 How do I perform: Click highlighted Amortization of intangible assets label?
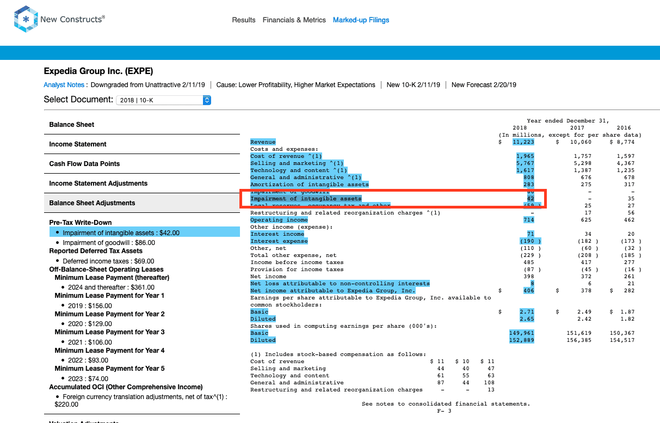tap(310, 185)
